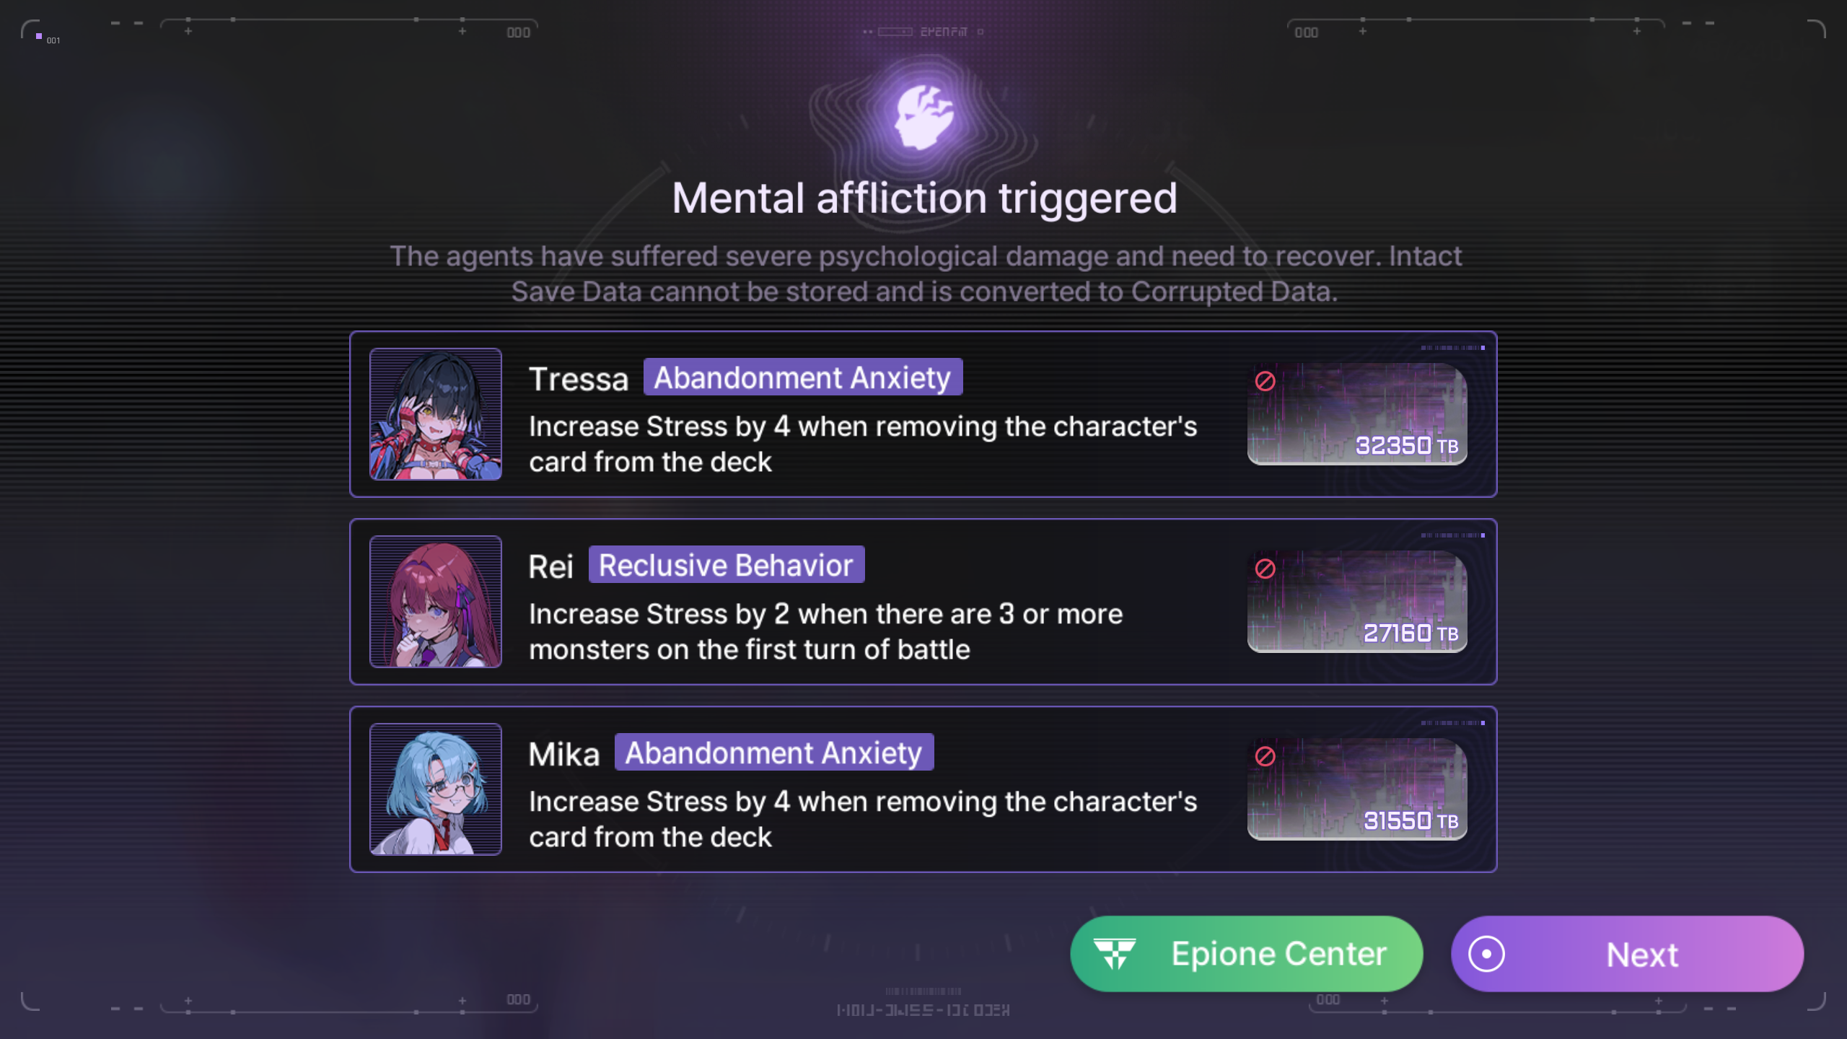Open Mika's character portrait
1847x1039 pixels.
pos(436,789)
